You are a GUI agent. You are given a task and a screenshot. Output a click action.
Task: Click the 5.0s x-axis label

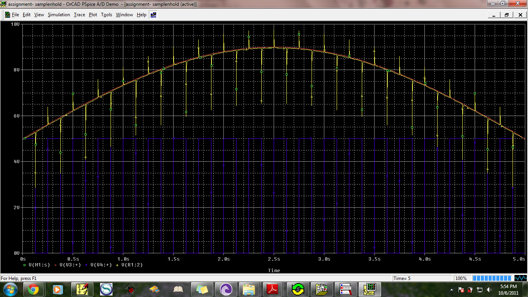[x=519, y=259]
